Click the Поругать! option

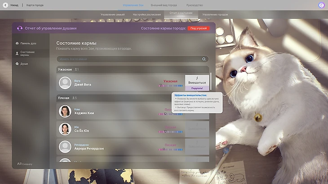[197, 88]
